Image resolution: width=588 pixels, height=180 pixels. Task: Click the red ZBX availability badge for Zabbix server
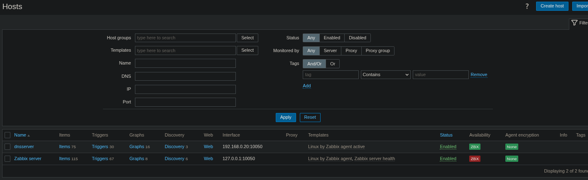click(475, 158)
